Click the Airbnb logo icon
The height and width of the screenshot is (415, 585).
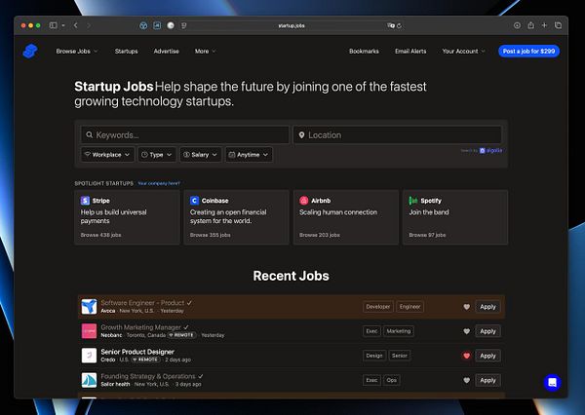pyautogui.click(x=304, y=201)
